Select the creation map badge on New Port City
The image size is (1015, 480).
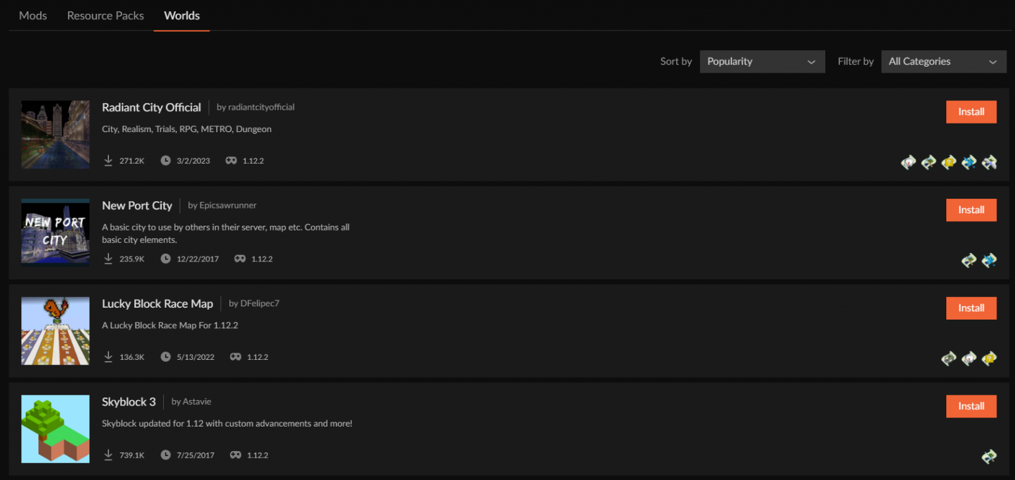969,260
